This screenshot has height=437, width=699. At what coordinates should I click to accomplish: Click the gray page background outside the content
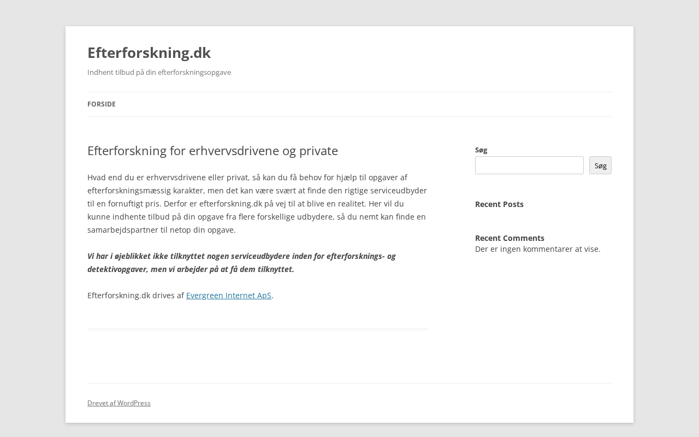pyautogui.click(x=33, y=218)
